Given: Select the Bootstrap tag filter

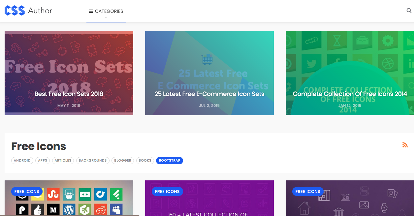Looking at the screenshot, I should tap(169, 161).
